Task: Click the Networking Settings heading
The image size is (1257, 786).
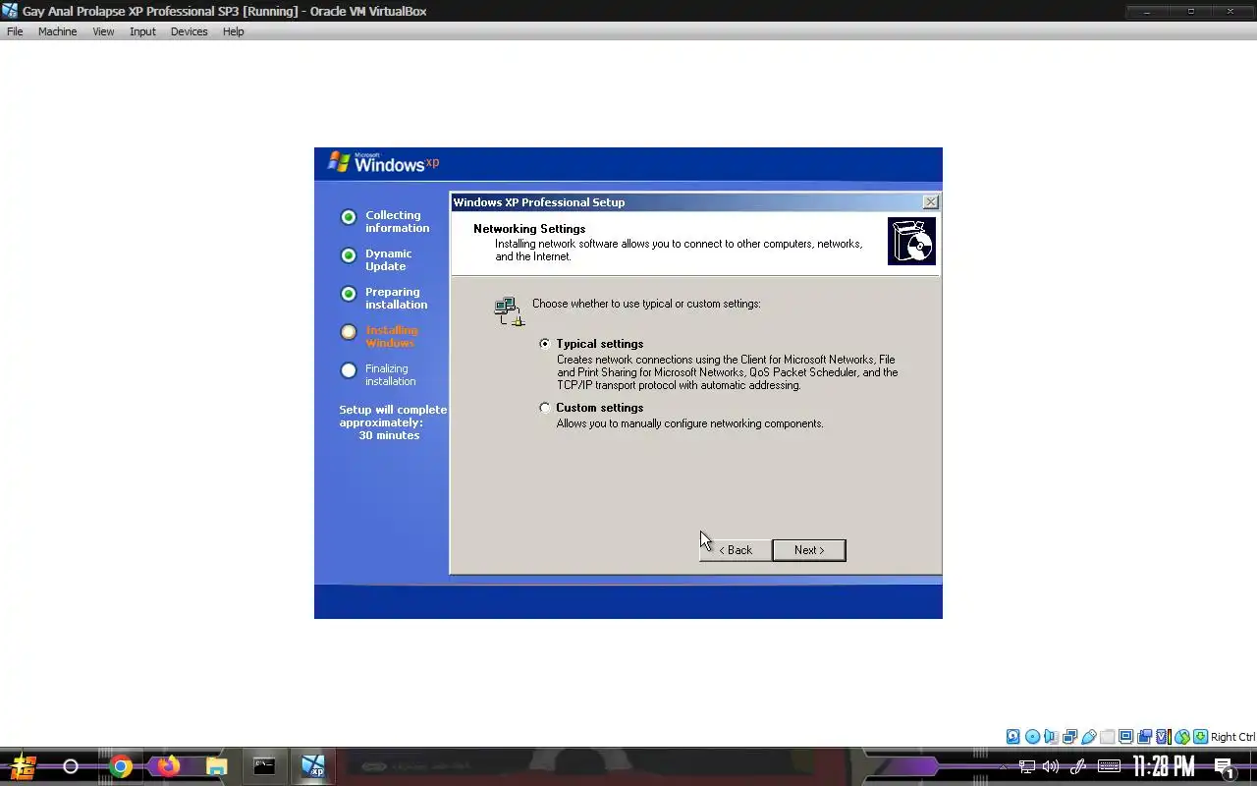Action: coord(529,229)
